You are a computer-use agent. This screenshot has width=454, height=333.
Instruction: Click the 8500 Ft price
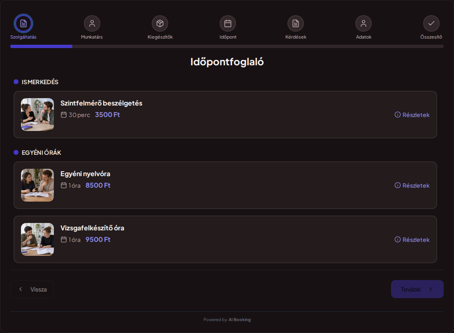98,185
